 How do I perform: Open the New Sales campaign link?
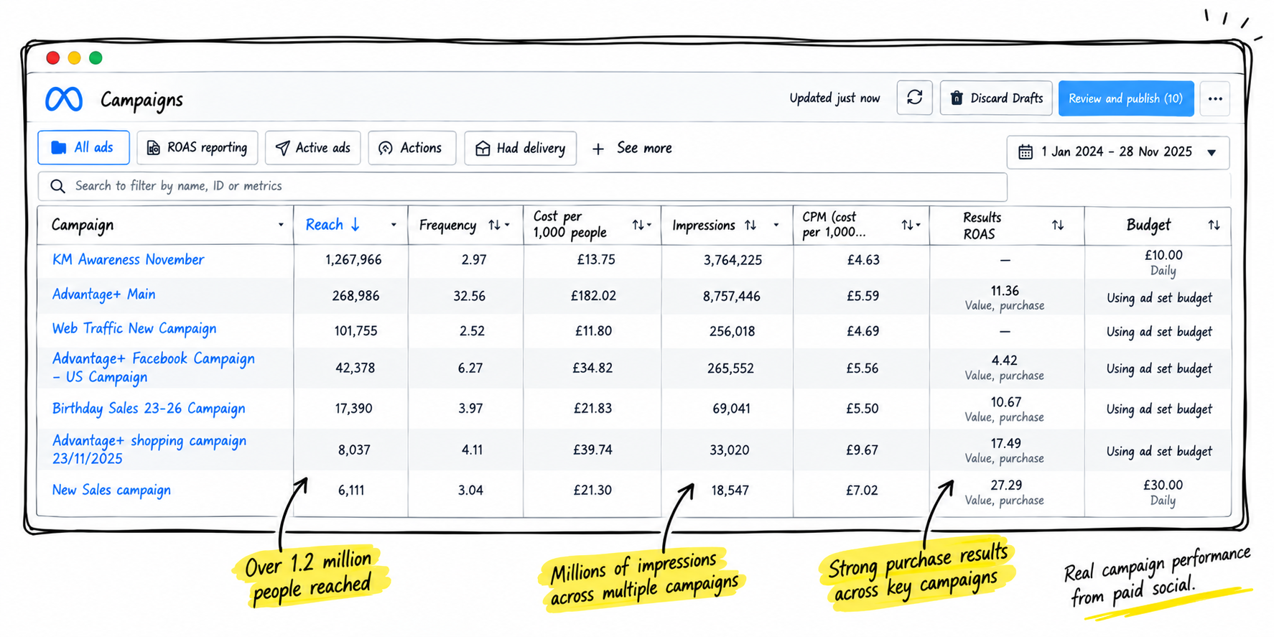[111, 490]
